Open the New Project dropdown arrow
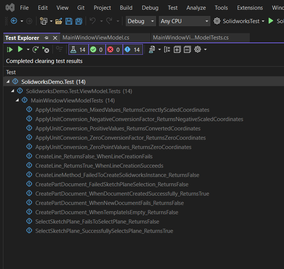 51,21
